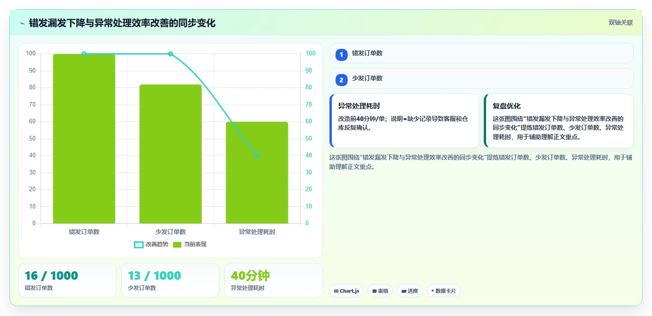Click the lightning icon beside the title
The width and height of the screenshot is (652, 316).
(x=22, y=23)
